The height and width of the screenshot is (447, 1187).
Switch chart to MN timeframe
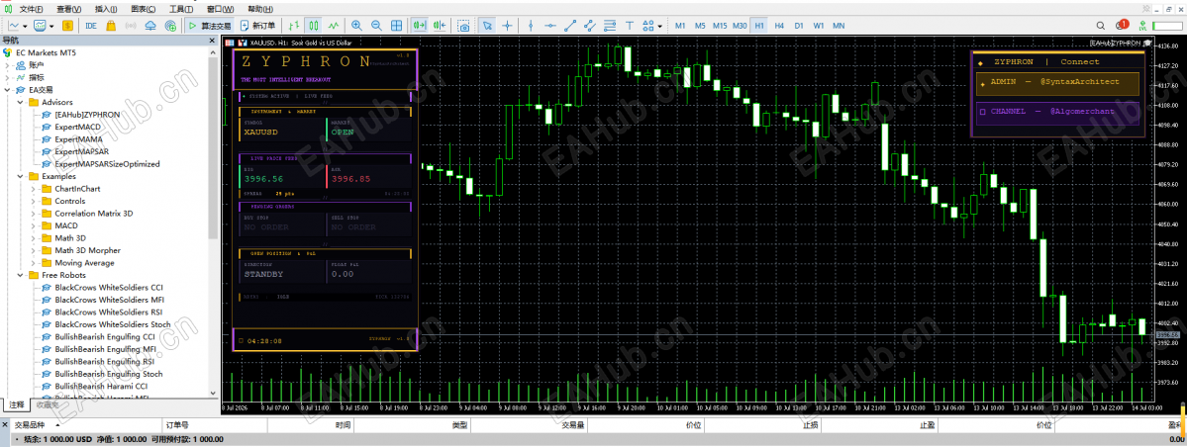(839, 25)
